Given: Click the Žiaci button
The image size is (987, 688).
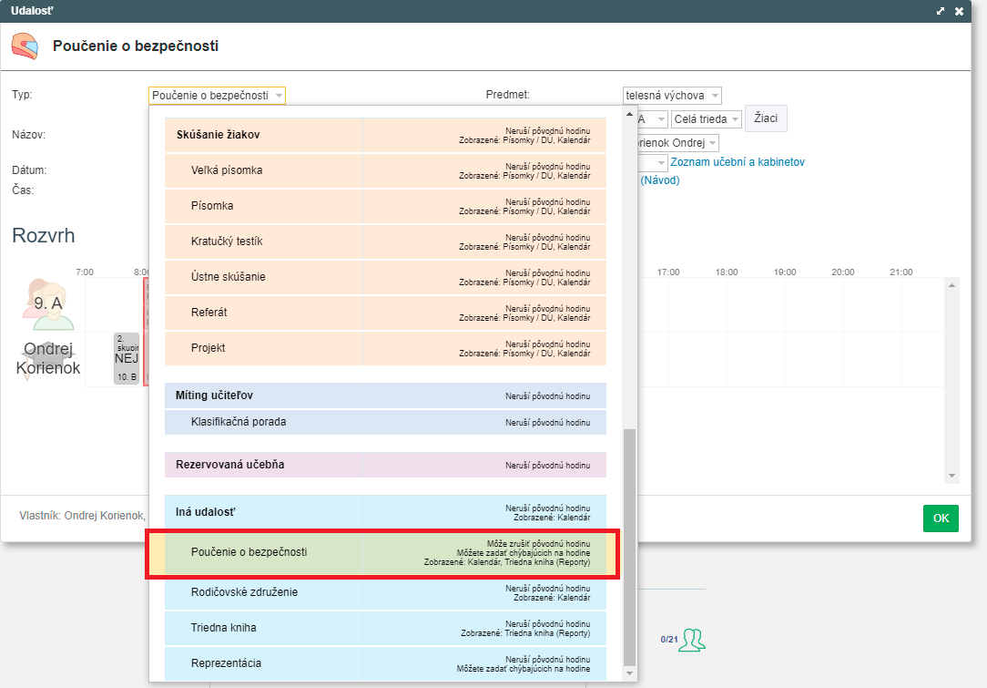Looking at the screenshot, I should tap(766, 118).
